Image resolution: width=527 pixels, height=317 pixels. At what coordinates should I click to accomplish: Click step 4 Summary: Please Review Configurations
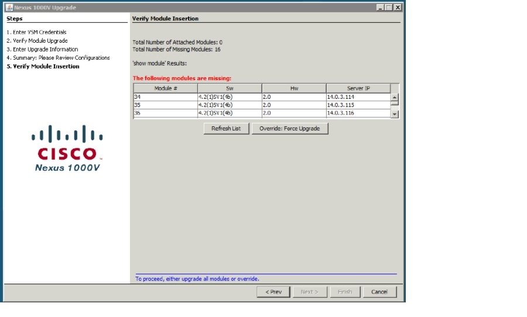click(x=58, y=58)
